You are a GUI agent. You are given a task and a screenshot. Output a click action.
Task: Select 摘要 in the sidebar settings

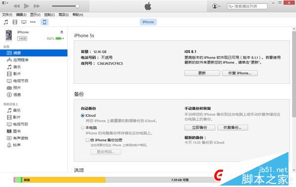(x=34, y=53)
